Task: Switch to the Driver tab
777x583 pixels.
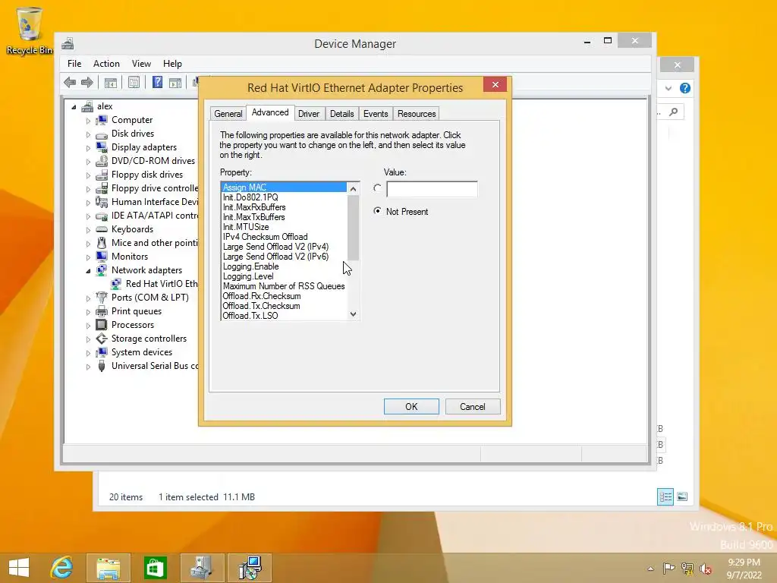Action: tap(309, 114)
